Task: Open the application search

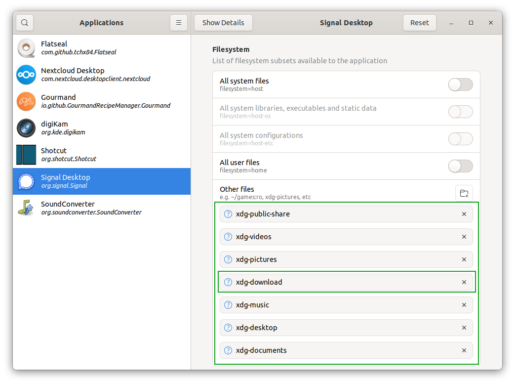Action: (25, 23)
